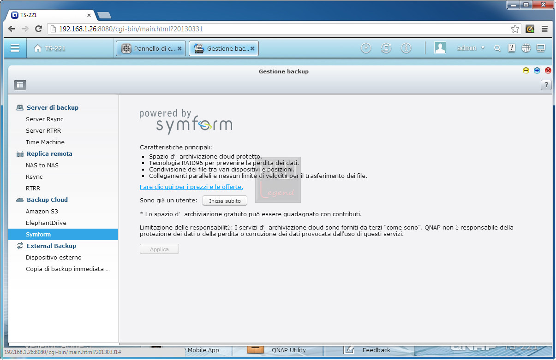Click the Sono già un utente label

pos(168,201)
